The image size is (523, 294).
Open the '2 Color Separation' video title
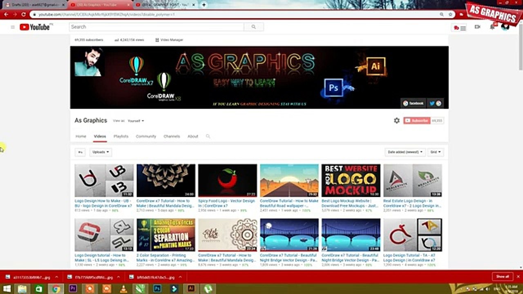(166, 258)
